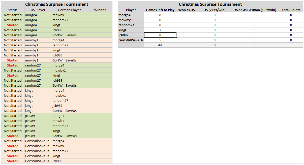Image resolution: width=304 pixels, height=165 pixels.
Task: Click the GortWillSaveUs name in the right Player column
Action: (131, 40)
